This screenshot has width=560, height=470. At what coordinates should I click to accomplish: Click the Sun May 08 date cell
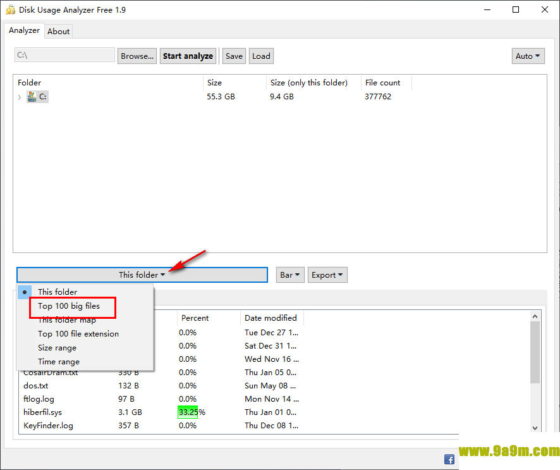(x=271, y=386)
